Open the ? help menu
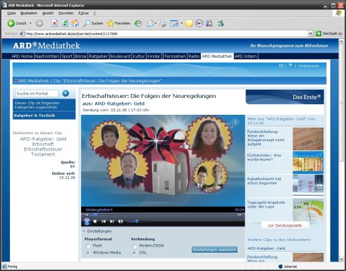 click(94, 13)
